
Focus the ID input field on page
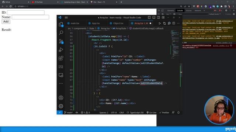pyautogui.click(x=26, y=12)
